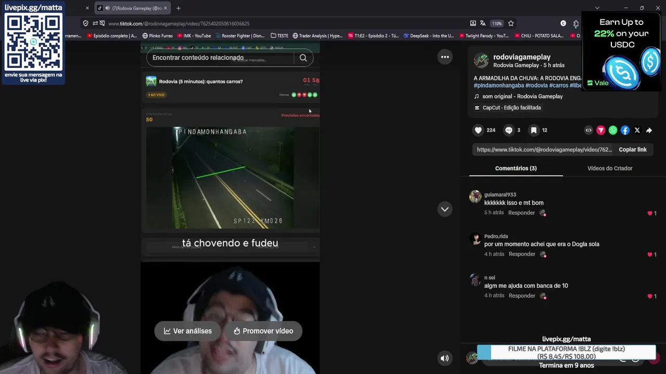This screenshot has height=374, width=666.
Task: Click the embed code icon
Action: point(588,130)
